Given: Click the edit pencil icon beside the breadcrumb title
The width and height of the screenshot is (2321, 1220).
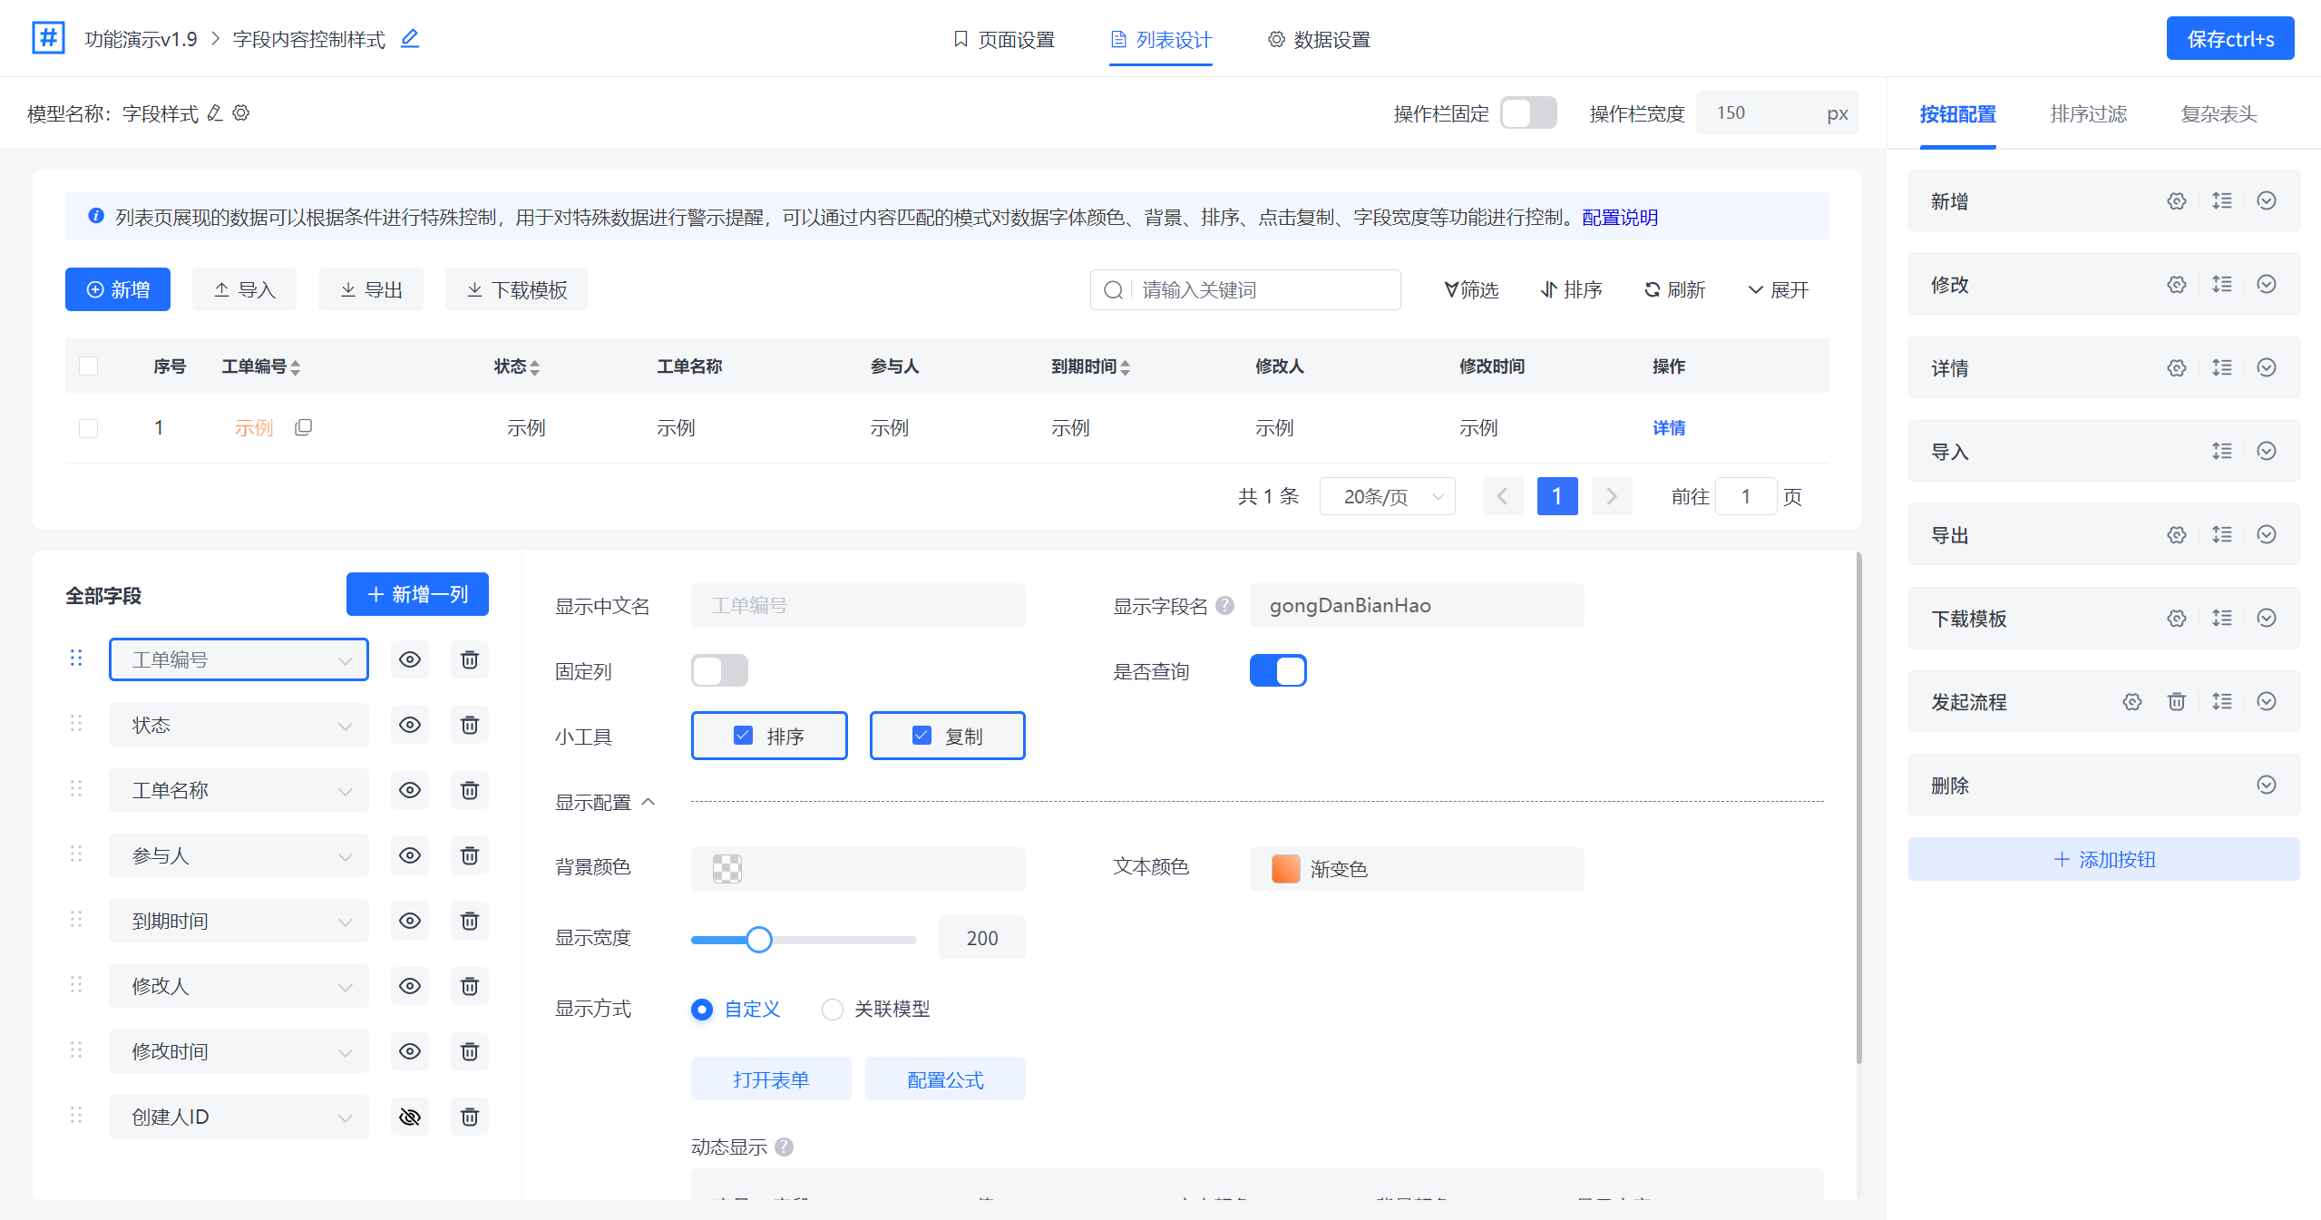Looking at the screenshot, I should coord(410,38).
